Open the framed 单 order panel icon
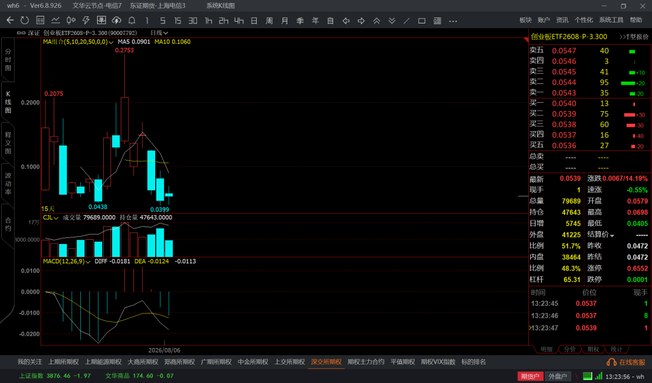The width and height of the screenshot is (652, 383). tap(101, 20)
